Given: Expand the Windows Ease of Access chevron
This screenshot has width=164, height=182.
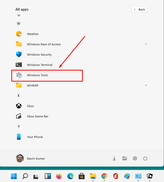Looking at the screenshot, I should [146, 44].
